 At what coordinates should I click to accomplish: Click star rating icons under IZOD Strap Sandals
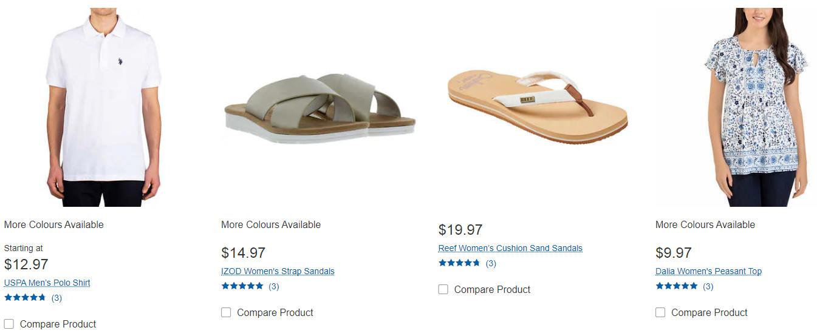coord(242,286)
